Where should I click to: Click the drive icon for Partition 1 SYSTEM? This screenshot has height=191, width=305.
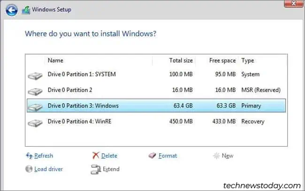point(35,76)
